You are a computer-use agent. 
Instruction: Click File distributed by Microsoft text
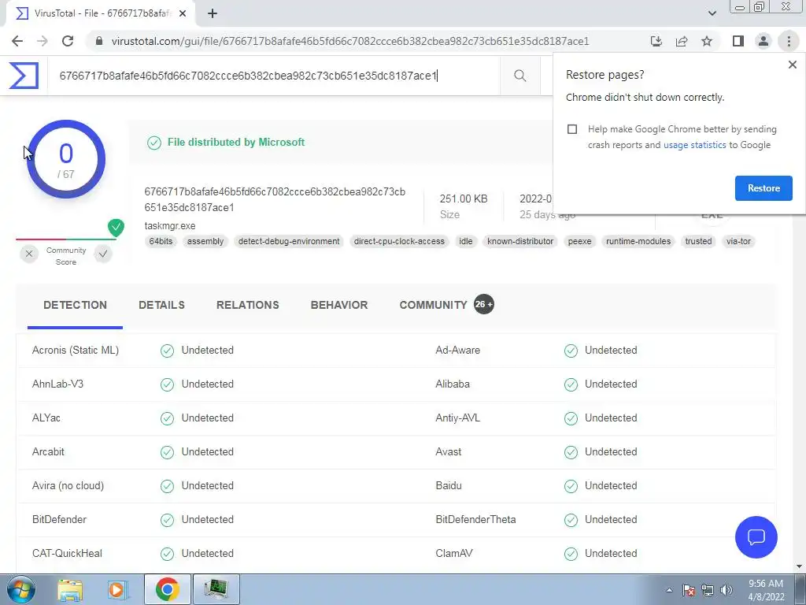(x=236, y=143)
